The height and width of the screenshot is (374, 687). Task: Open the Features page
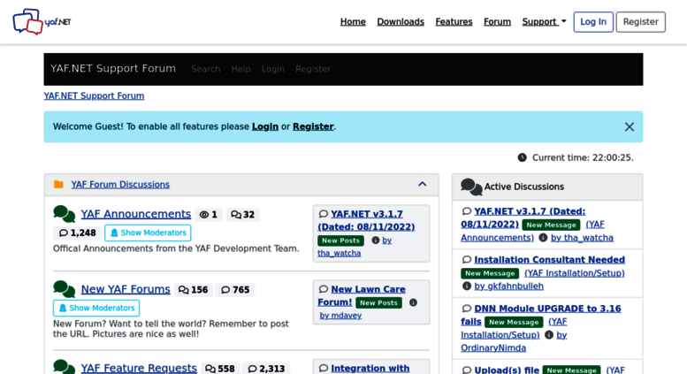454,22
